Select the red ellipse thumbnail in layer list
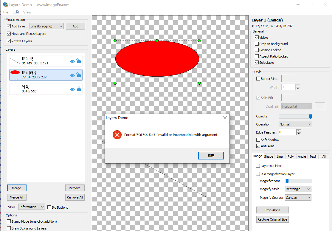The width and height of the screenshot is (332, 231). click(x=15, y=72)
